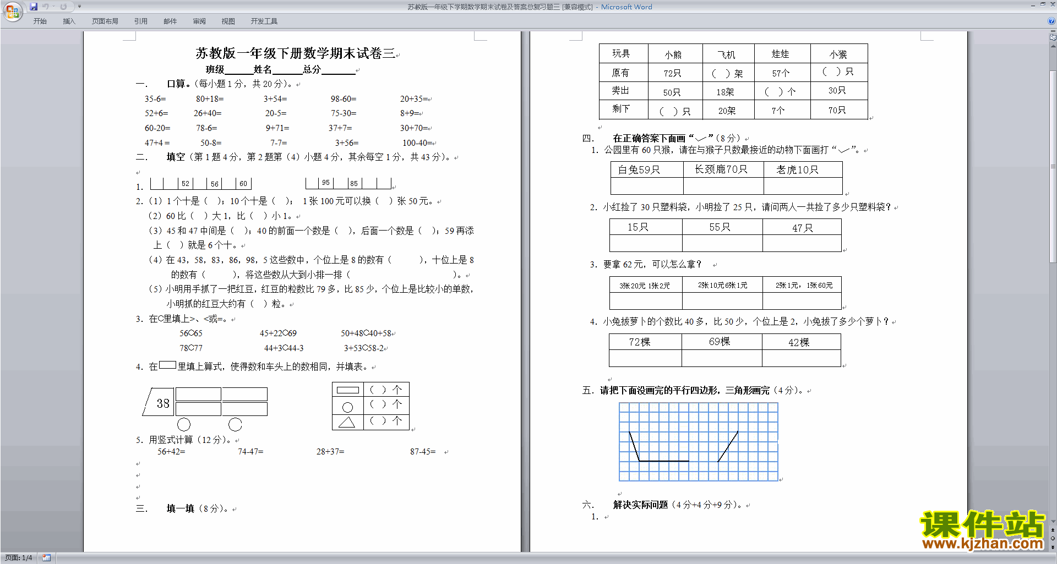Image resolution: width=1057 pixels, height=564 pixels.
Task: Switch to the 视图 tab
Action: tap(228, 21)
